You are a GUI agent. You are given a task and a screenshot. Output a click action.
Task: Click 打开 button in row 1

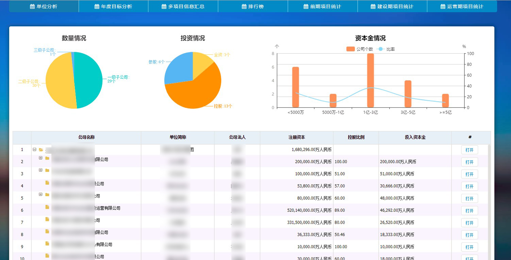coord(469,150)
